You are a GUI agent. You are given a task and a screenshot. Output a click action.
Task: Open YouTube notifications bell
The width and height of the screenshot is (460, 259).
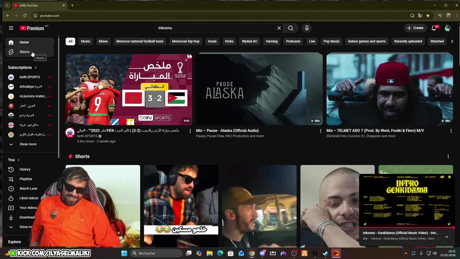[434, 28]
